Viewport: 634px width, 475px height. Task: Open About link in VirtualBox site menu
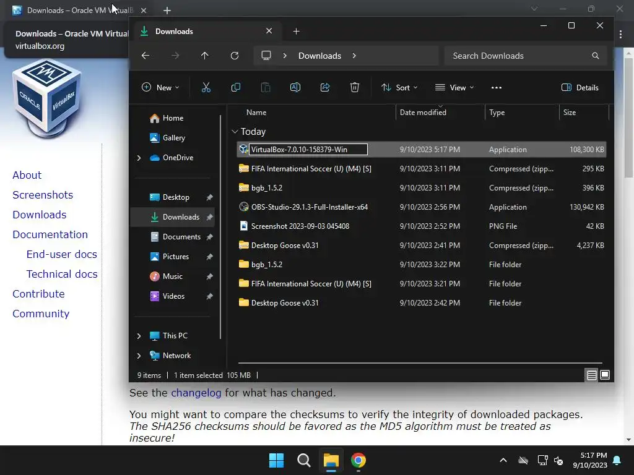click(27, 175)
